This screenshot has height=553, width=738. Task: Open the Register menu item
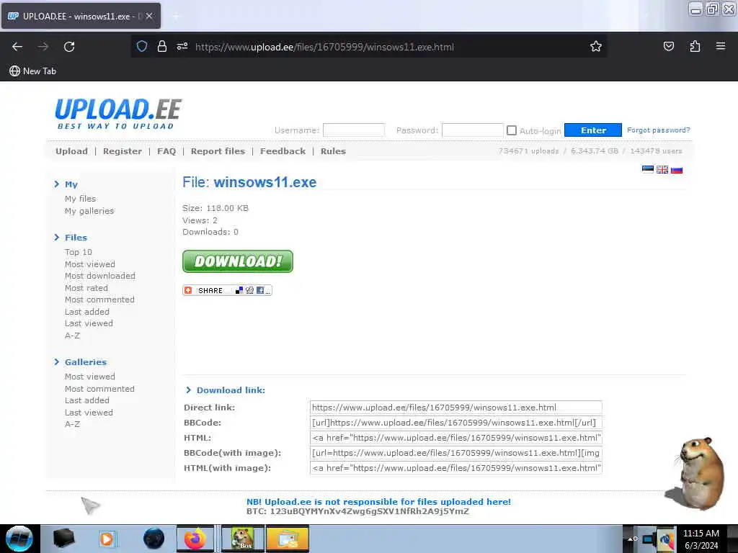(x=123, y=151)
